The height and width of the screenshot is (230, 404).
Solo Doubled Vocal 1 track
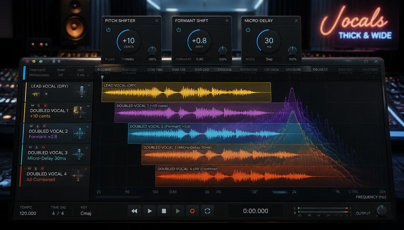click(39, 105)
